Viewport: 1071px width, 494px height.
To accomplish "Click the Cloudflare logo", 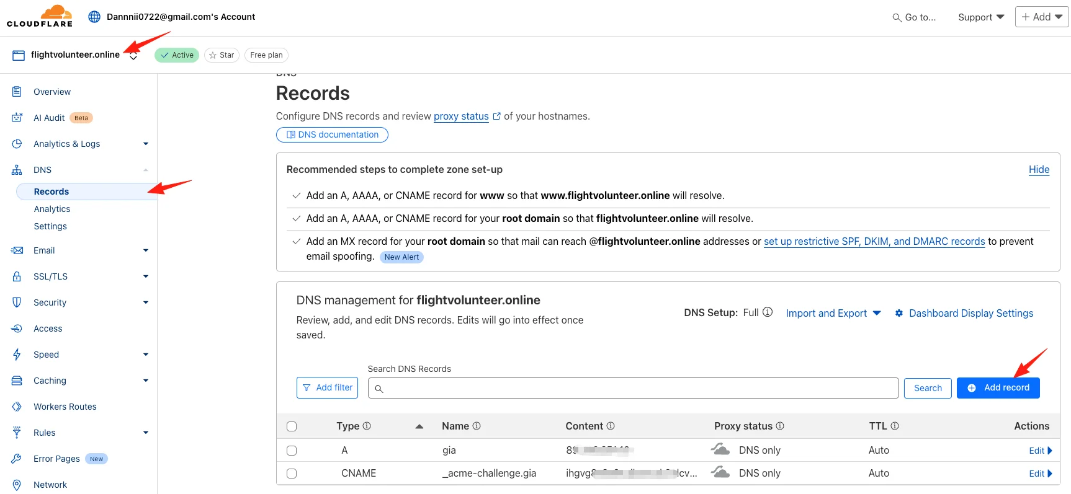I will [x=40, y=16].
